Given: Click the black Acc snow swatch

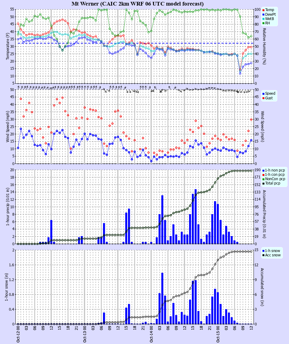Looking at the screenshot, I should (x=263, y=255).
